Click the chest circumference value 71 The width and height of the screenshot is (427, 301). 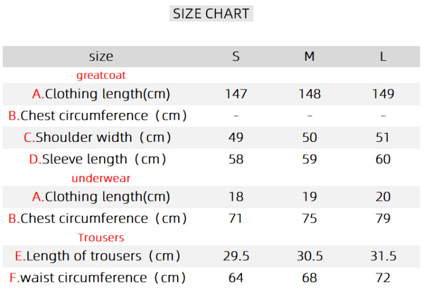[236, 218]
